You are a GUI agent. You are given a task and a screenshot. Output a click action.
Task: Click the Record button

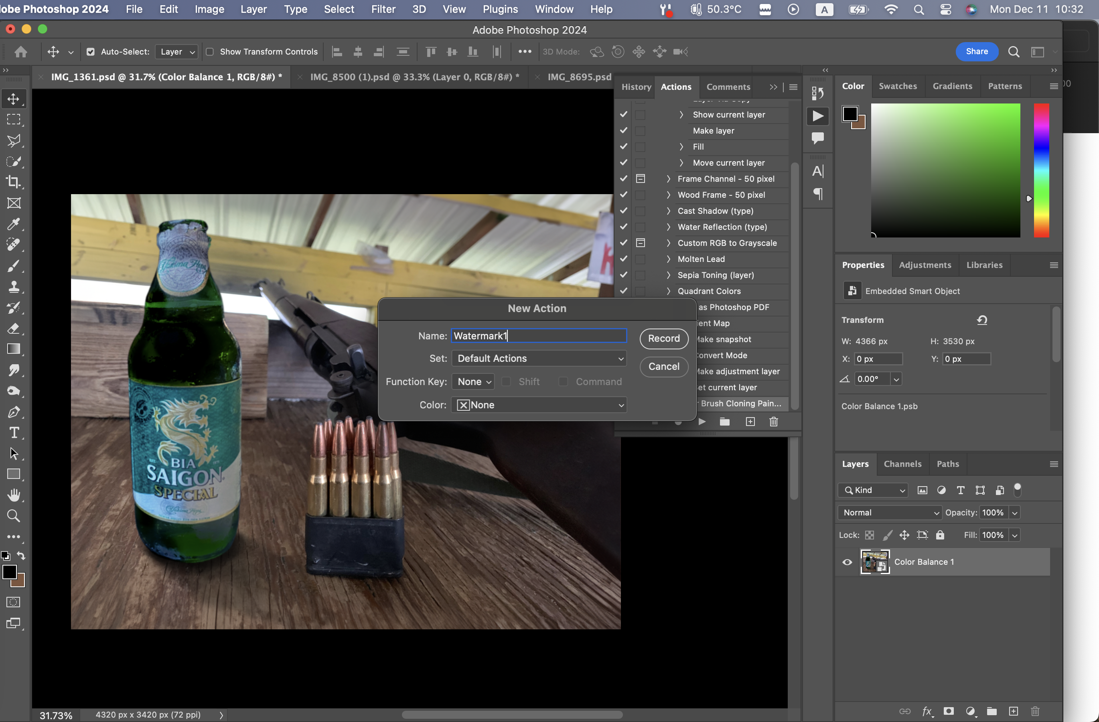point(663,339)
